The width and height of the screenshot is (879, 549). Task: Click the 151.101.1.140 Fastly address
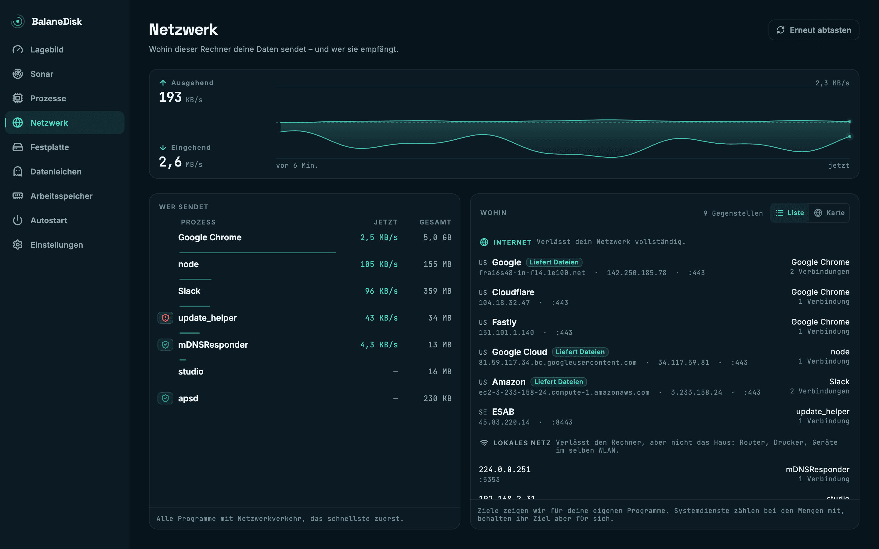click(x=506, y=332)
